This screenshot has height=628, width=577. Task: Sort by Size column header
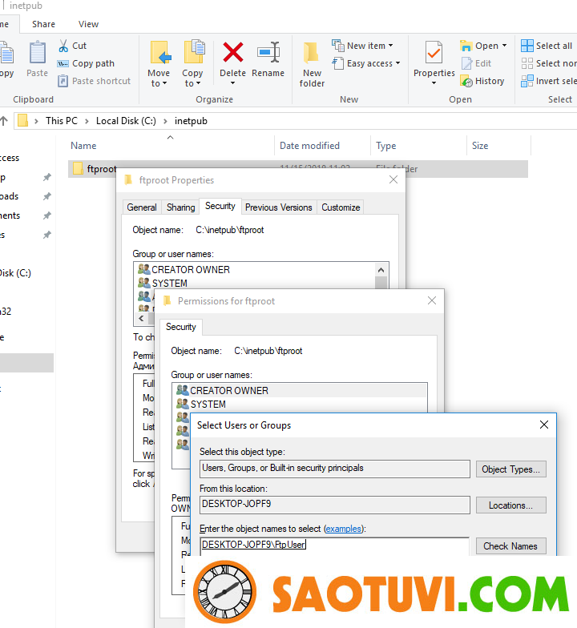point(480,146)
